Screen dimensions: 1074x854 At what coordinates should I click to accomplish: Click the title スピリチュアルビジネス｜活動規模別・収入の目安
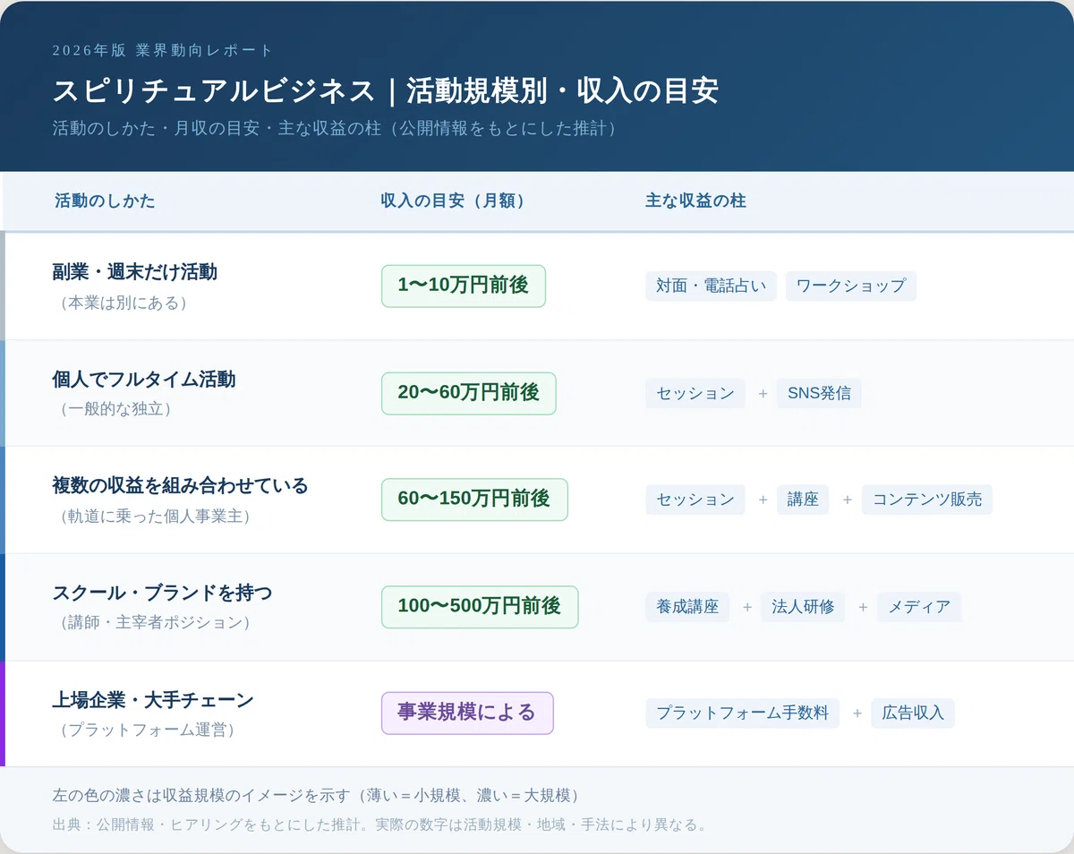(385, 91)
